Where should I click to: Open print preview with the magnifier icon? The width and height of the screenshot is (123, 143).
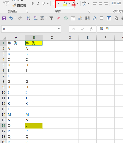pos(116,18)
